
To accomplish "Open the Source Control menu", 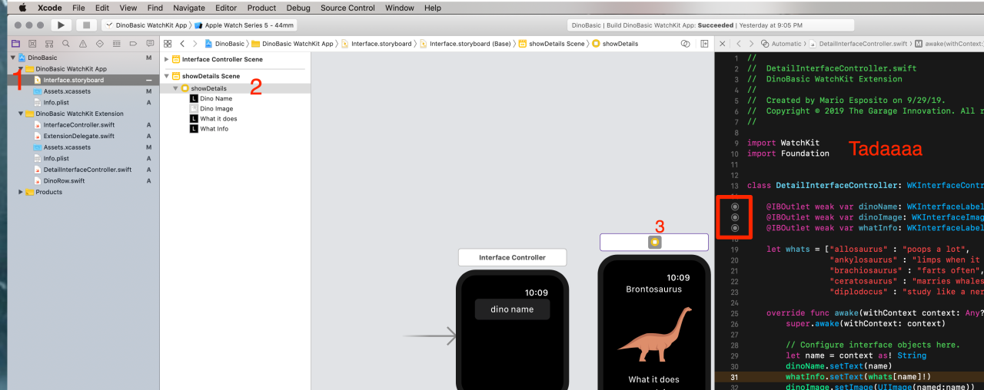I will point(347,8).
